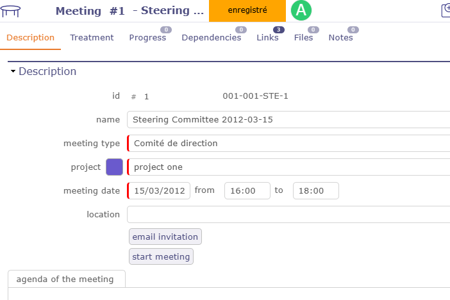Click the empty location field

tap(288, 215)
